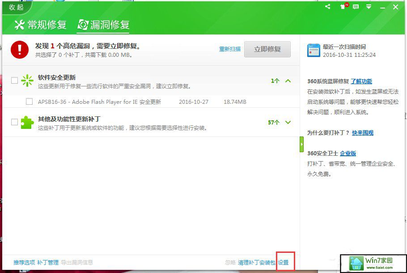Check the 软件安全更新 checkbox
407x273 pixels.
tap(14, 80)
